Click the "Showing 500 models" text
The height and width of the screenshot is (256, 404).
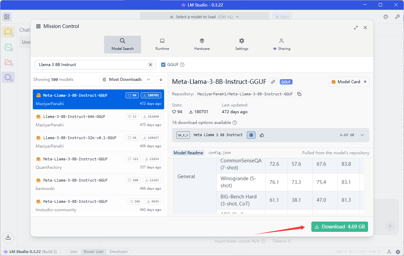coord(53,79)
